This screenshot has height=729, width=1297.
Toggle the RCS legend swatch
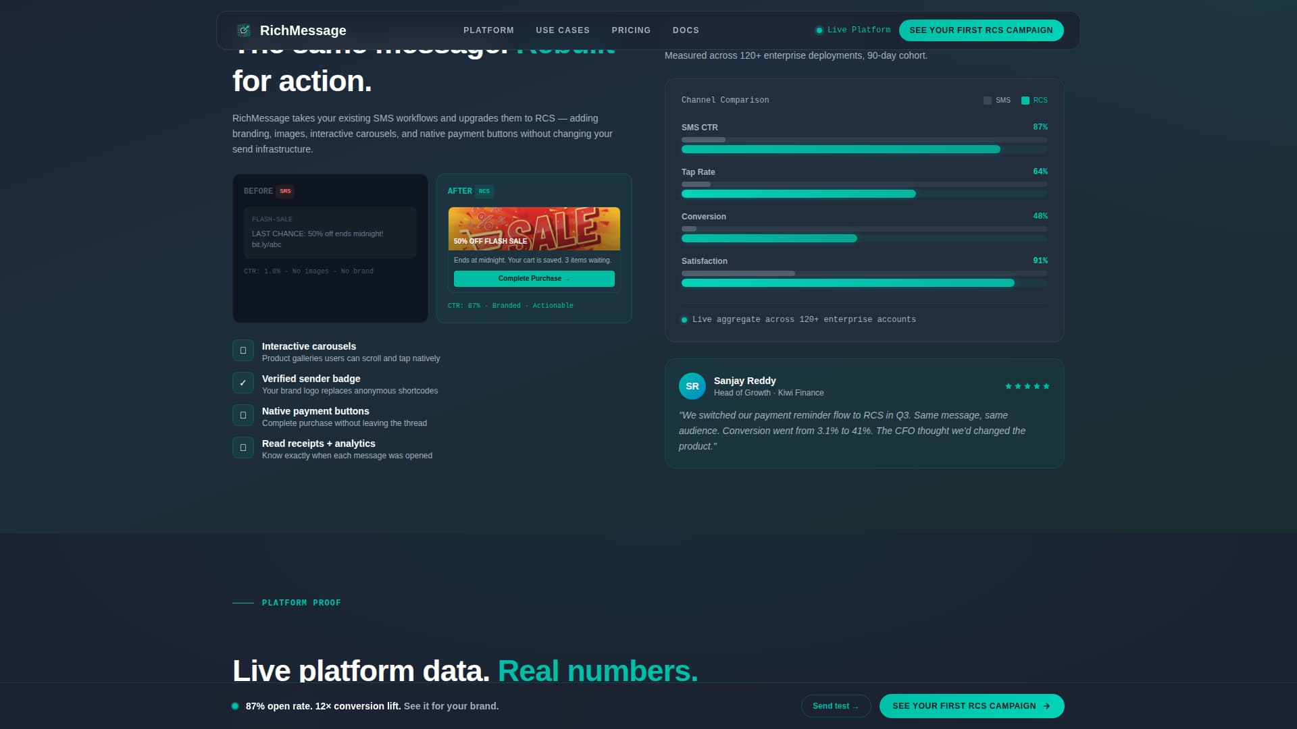pyautogui.click(x=1025, y=101)
